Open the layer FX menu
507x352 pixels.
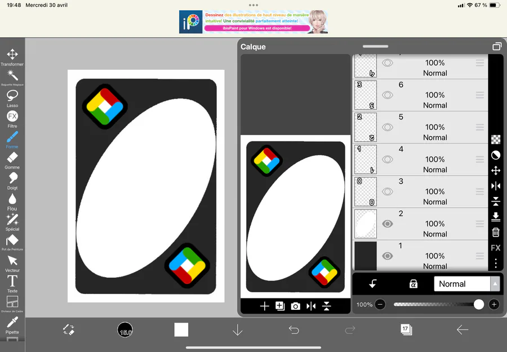pyautogui.click(x=496, y=248)
